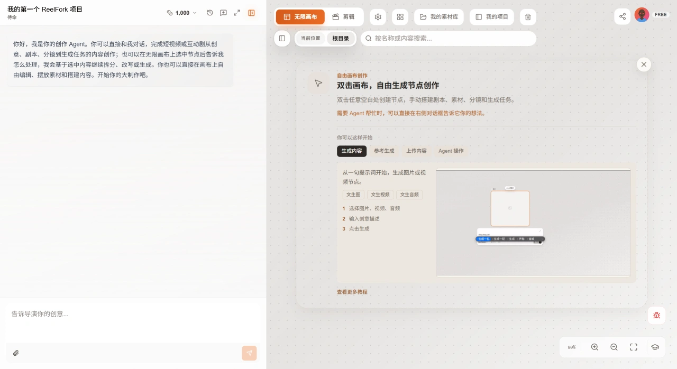The width and height of the screenshot is (677, 369).
Task: Toggle the canvas directory panel icon
Action: pyautogui.click(x=282, y=39)
